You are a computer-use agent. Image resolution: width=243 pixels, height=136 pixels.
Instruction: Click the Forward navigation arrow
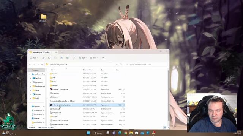click(x=35, y=65)
